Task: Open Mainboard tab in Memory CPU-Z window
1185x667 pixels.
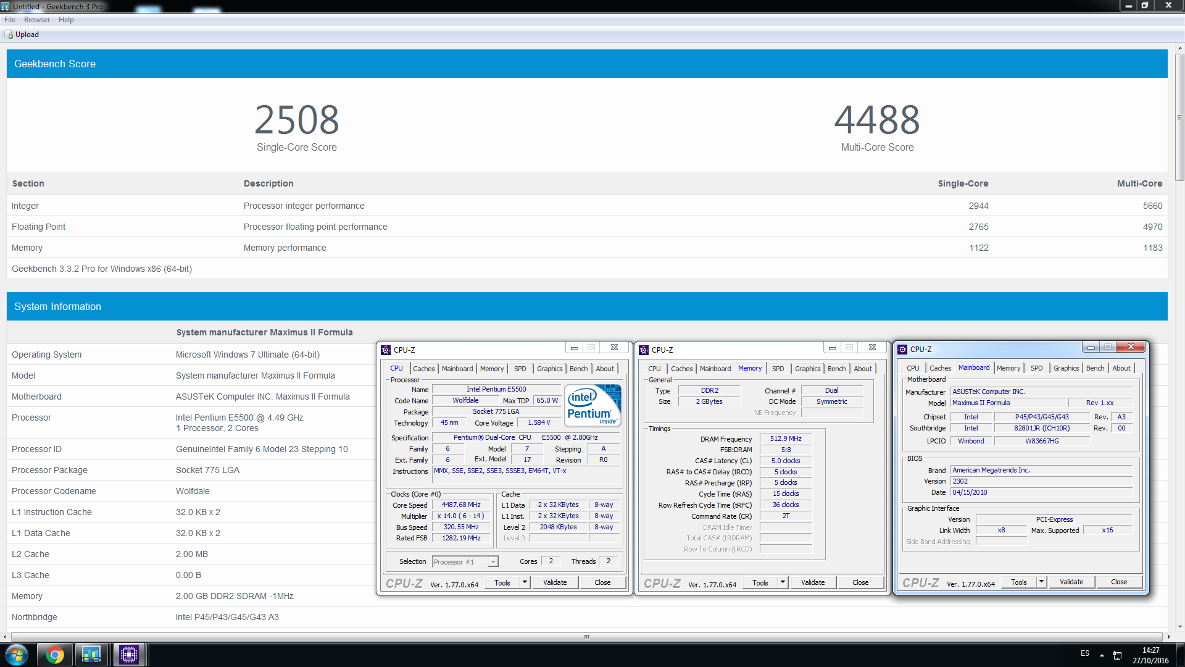Action: tap(715, 369)
